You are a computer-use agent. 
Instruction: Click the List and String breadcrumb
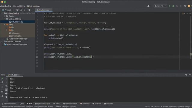19,6
